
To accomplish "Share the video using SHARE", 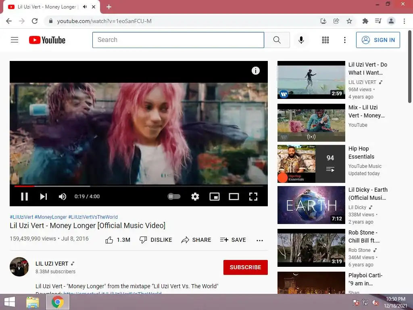I will (196, 240).
